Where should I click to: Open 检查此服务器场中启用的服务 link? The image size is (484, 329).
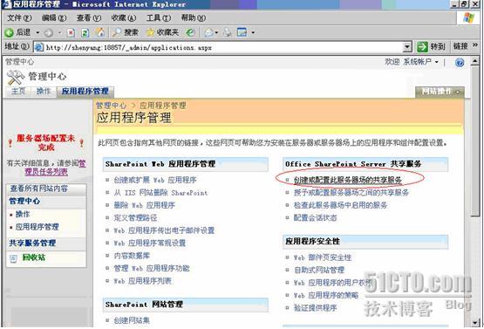click(340, 205)
